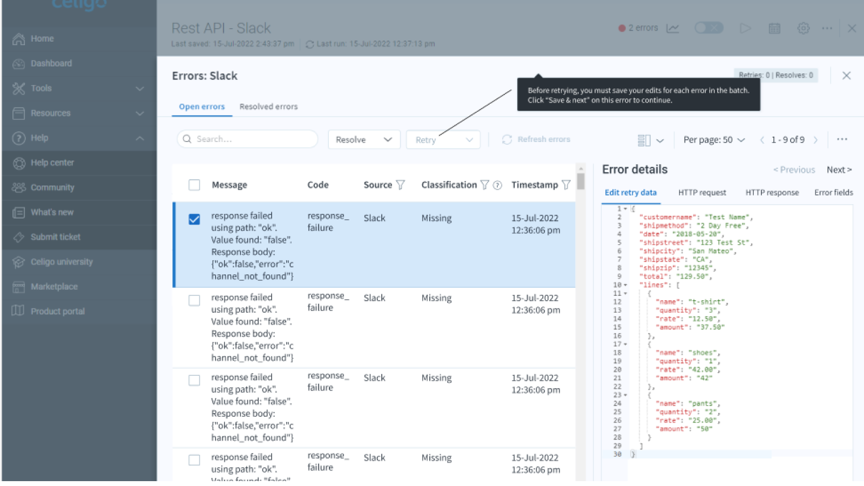Collapse JSON fold arrow at line 1
This screenshot has width=864, height=486.
point(626,209)
